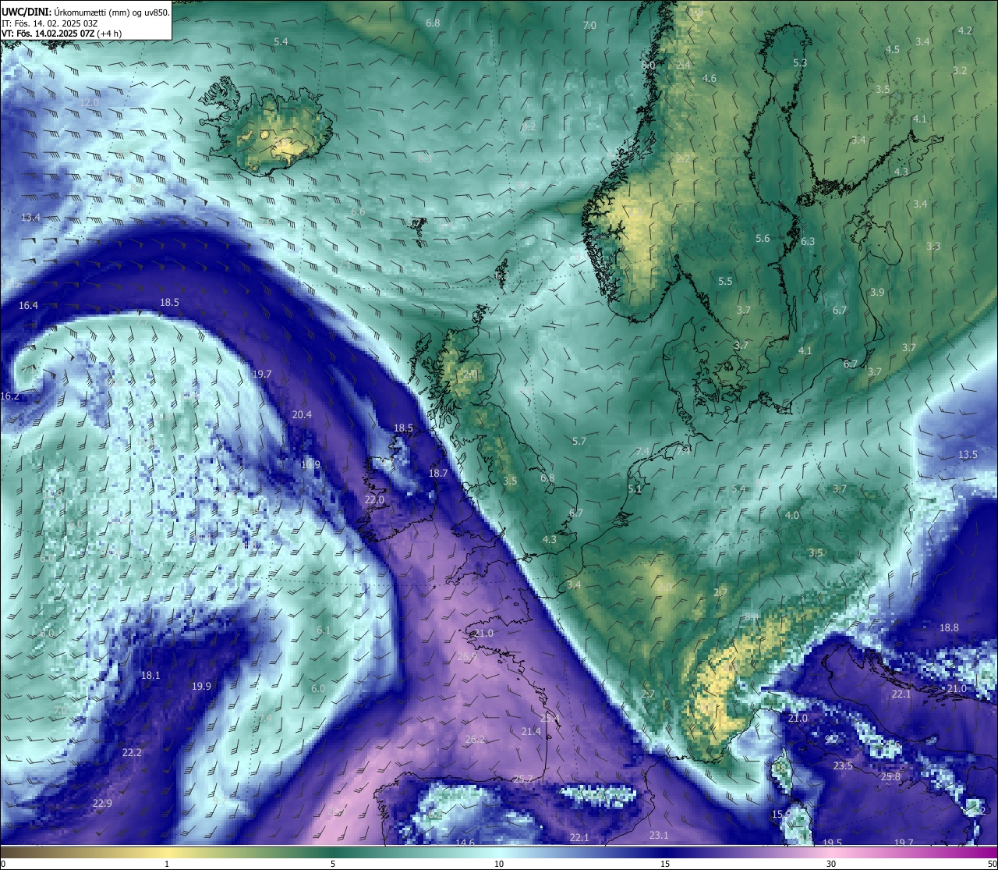Viewport: 998px width, 870px height.
Task: Click the 2.0 value over Scotland
Action: click(x=470, y=375)
